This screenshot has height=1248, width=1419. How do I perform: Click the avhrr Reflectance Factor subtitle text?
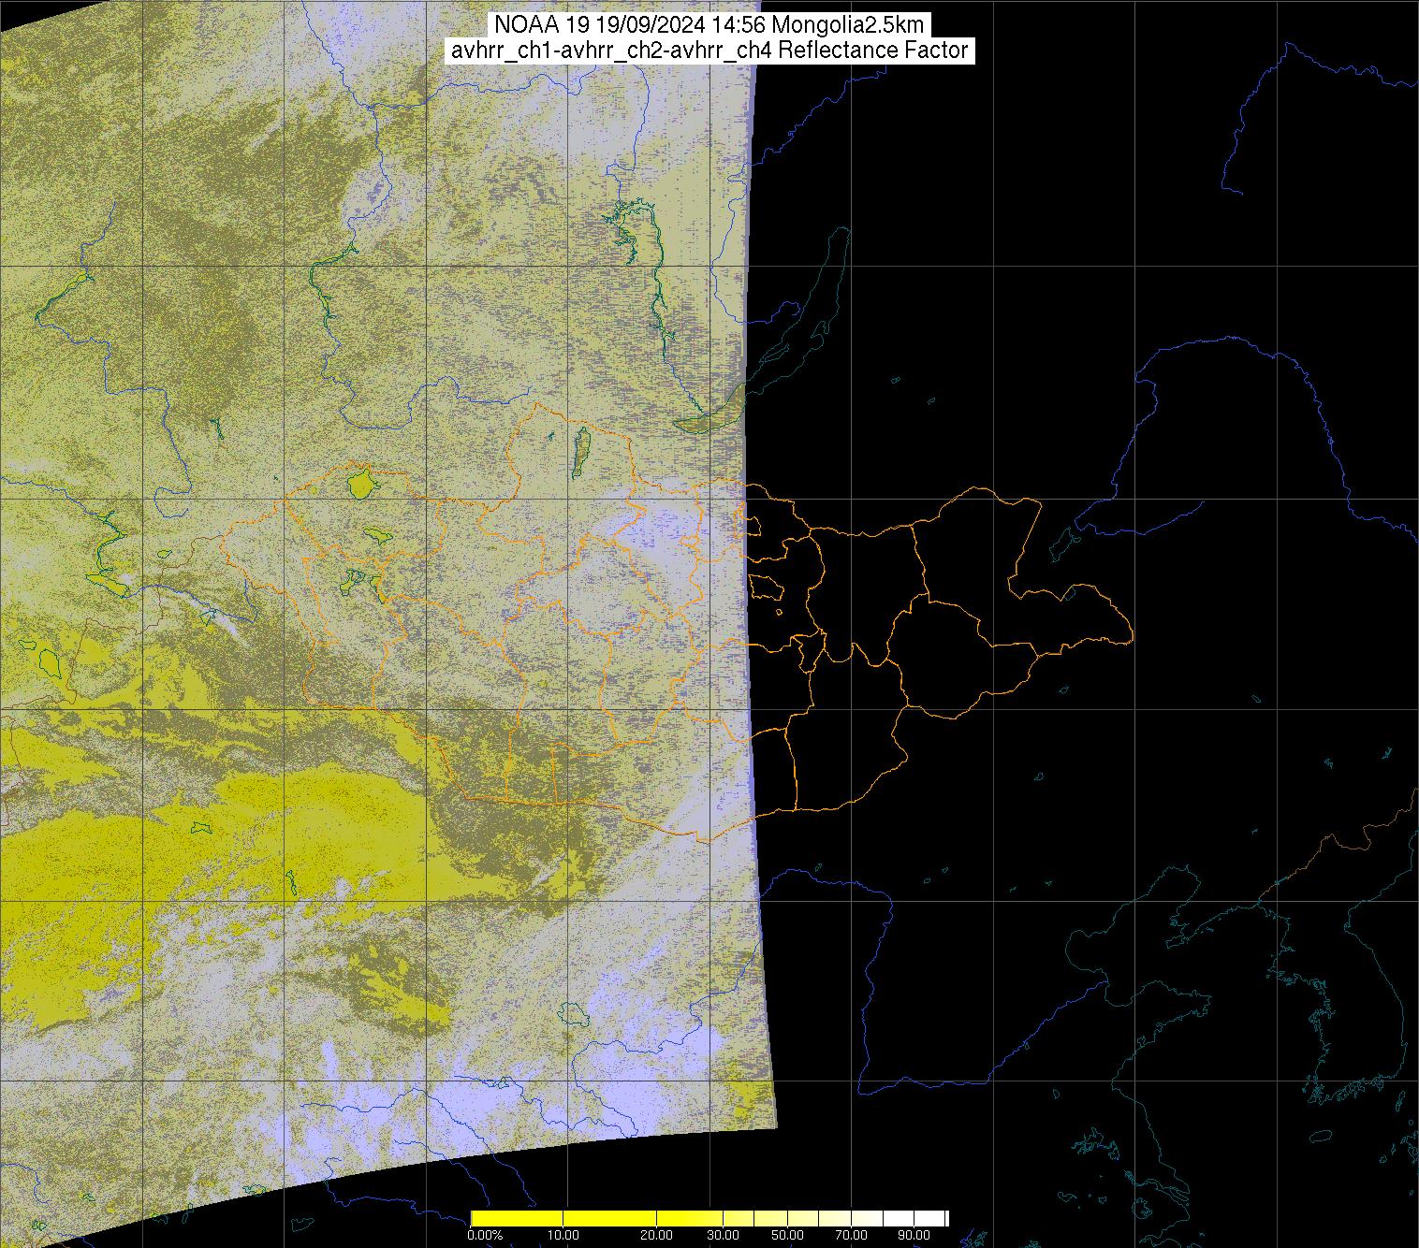(709, 51)
